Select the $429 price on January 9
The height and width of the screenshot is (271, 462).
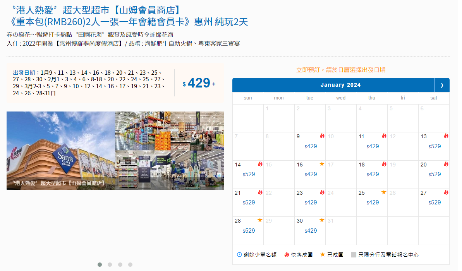point(310,146)
